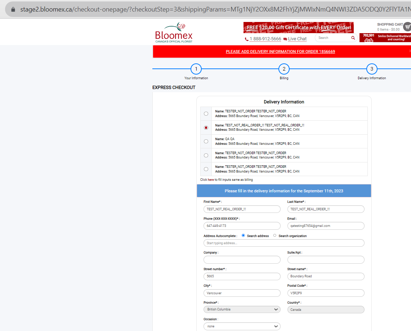Select first TESTER_NOT_ORDER address radio
Viewport: 411px width, 331px height.
coord(206,114)
